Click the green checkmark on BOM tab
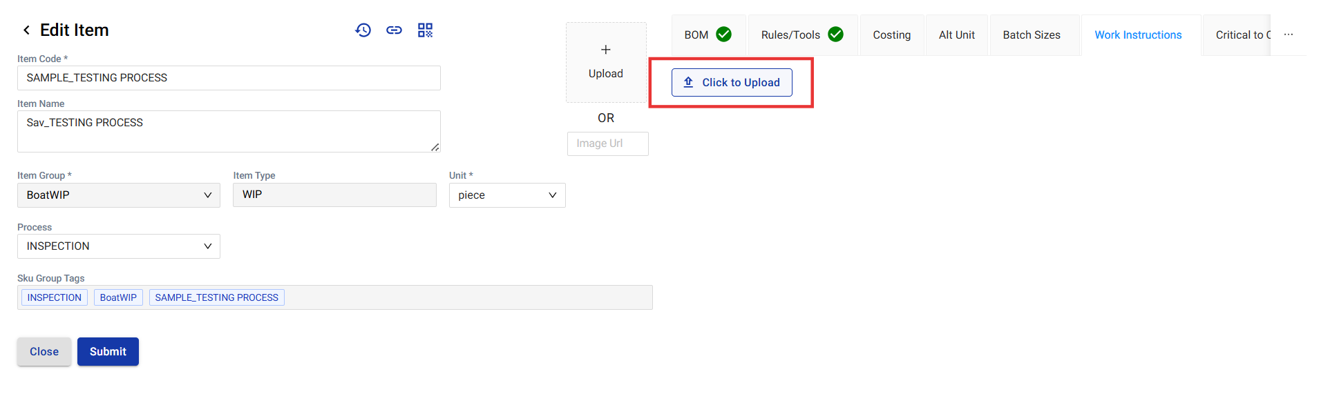Image resolution: width=1319 pixels, height=394 pixels. pos(723,35)
